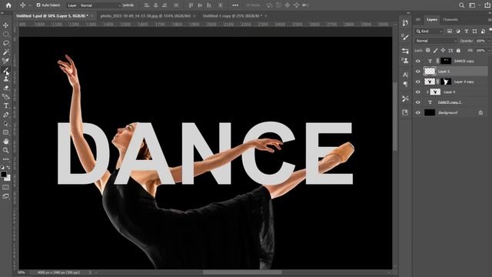Hide the Layer 4 copy layer
The image size is (492, 277).
tap(417, 82)
